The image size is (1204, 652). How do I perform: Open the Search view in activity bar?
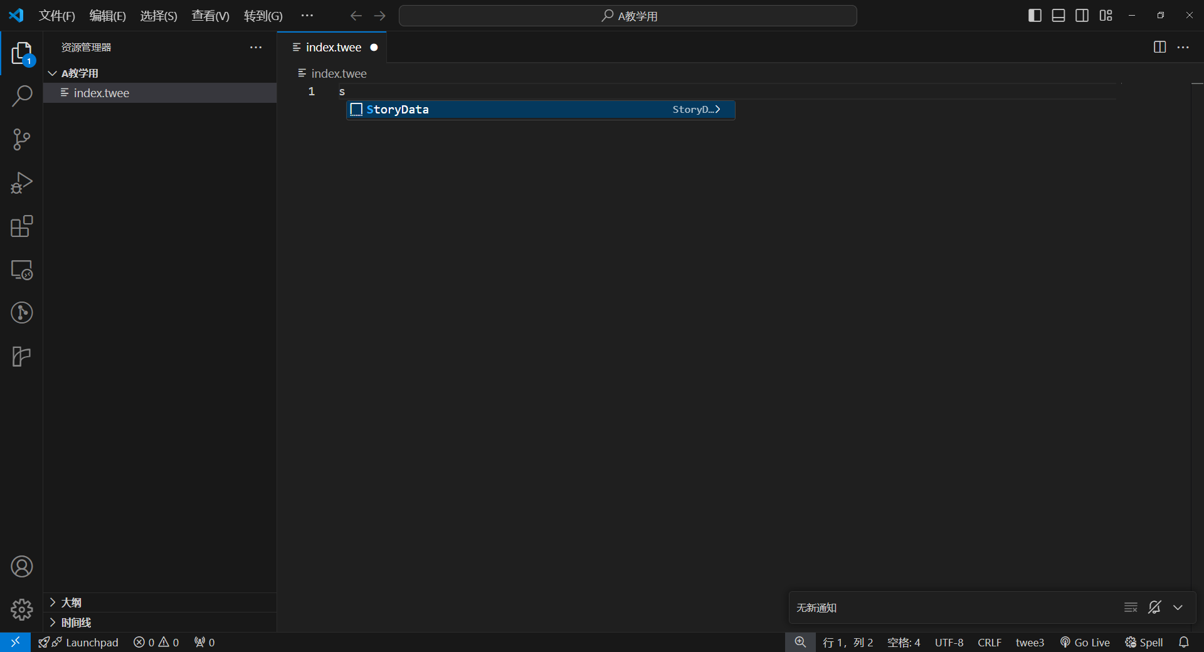(x=21, y=96)
